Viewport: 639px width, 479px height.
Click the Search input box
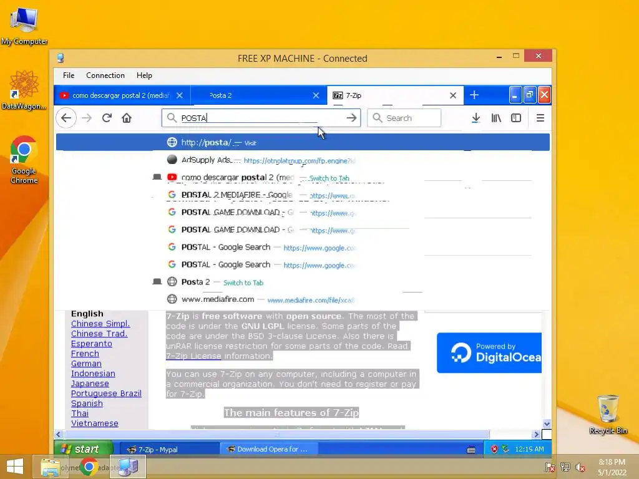click(x=404, y=118)
